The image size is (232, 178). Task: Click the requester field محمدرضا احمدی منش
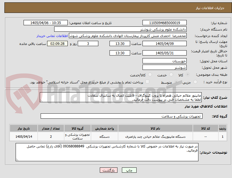[x=128, y=36]
